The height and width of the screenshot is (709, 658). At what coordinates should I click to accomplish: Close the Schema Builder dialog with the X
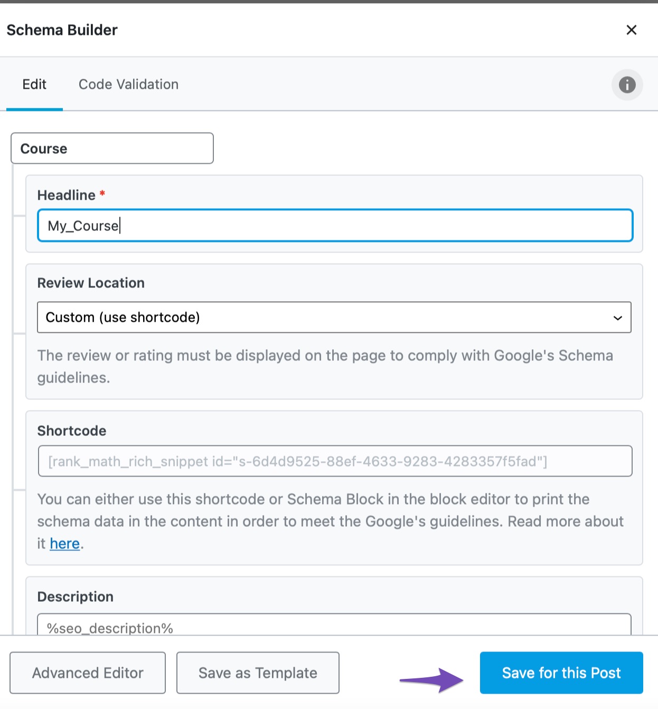tap(632, 30)
